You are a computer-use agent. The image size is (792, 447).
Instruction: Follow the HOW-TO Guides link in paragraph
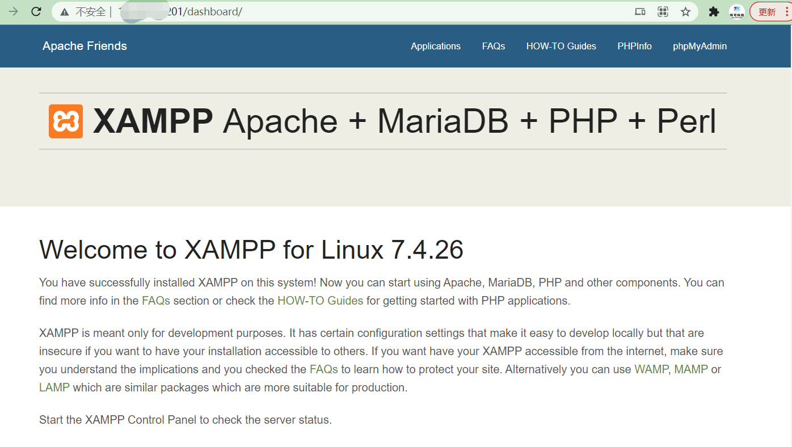[320, 301]
